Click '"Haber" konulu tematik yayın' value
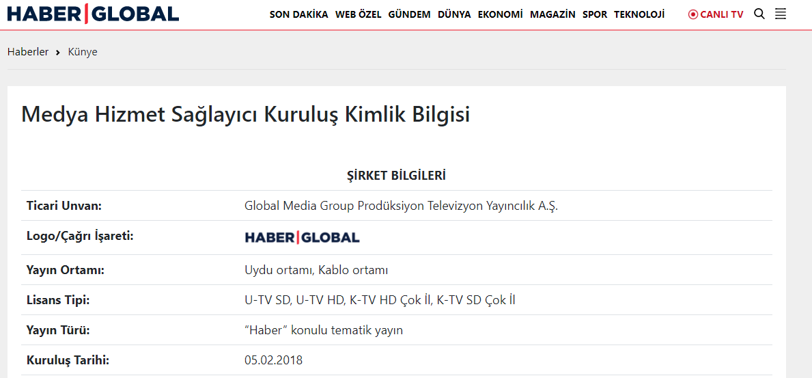This screenshot has width=812, height=378. (x=323, y=330)
